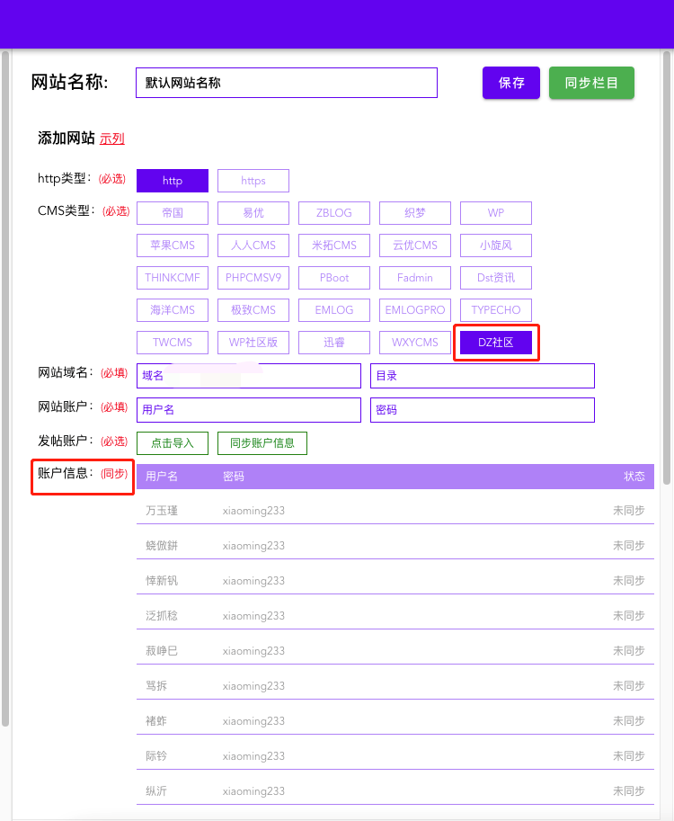Image resolution: width=674 pixels, height=821 pixels.
Task: Select 苹果CMS as the CMS type
Action: coord(173,245)
